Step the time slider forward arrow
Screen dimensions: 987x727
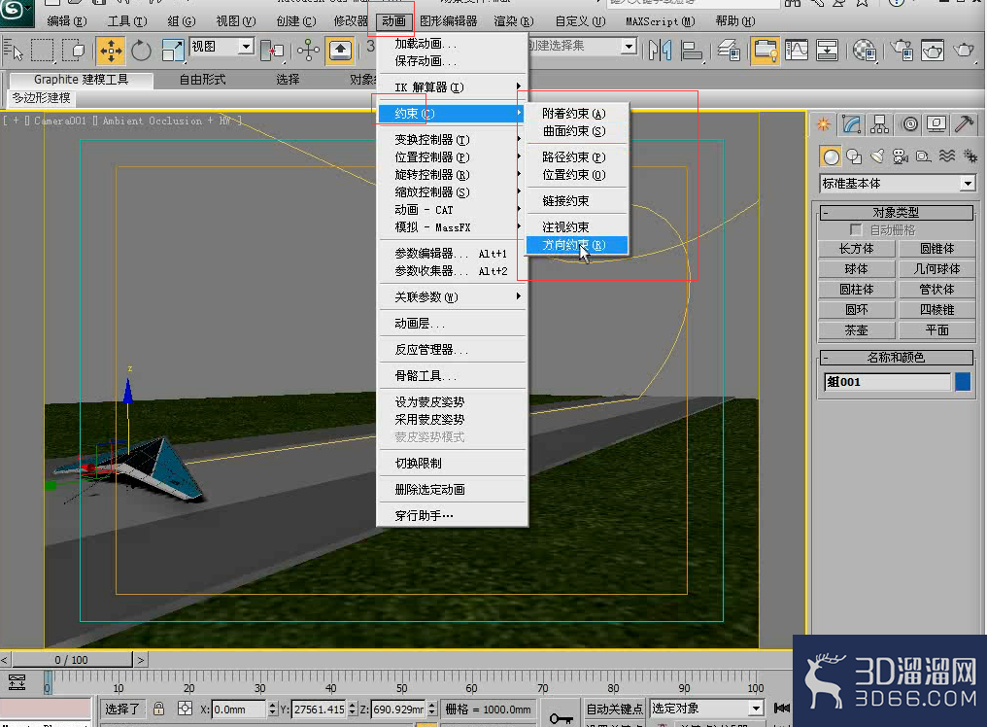pyautogui.click(x=140, y=660)
